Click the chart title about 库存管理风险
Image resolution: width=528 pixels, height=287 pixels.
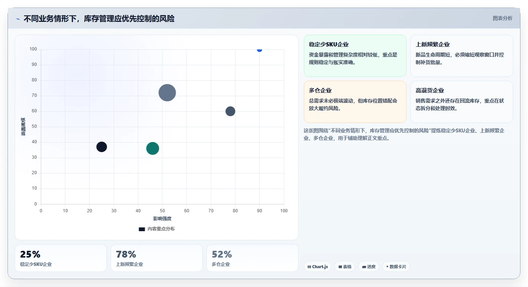tap(99, 18)
